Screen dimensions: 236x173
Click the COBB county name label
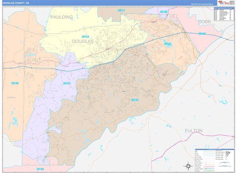(x=204, y=22)
